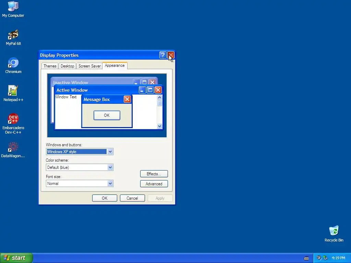Click the preview Message Box close icon

[127, 99]
